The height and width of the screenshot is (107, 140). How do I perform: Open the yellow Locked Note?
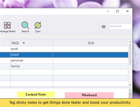[x=36, y=94]
